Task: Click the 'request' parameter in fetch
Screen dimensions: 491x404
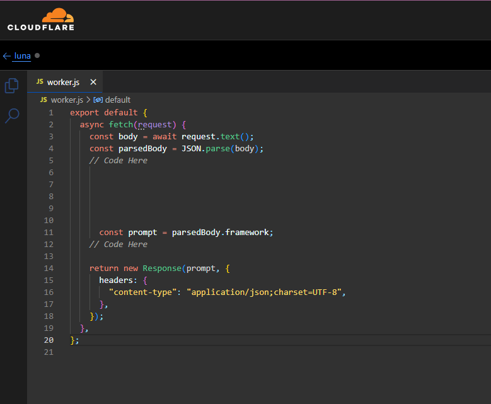Action: point(154,125)
